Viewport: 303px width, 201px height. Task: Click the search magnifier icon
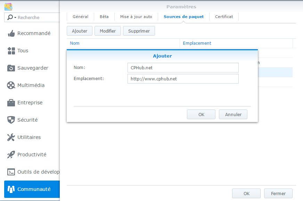click(x=10, y=17)
